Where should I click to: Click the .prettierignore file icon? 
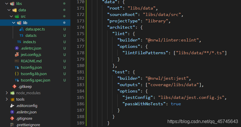coord(12,125)
